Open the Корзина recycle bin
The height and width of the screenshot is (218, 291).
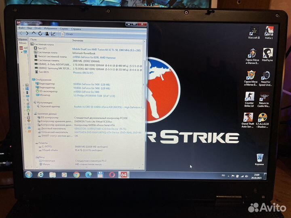tap(259, 159)
